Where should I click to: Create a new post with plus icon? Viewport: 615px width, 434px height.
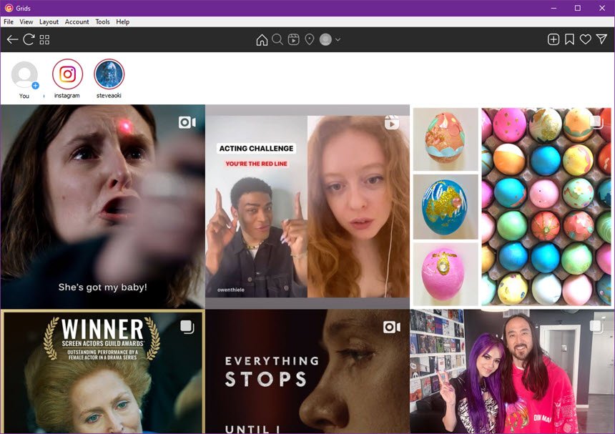coord(553,39)
